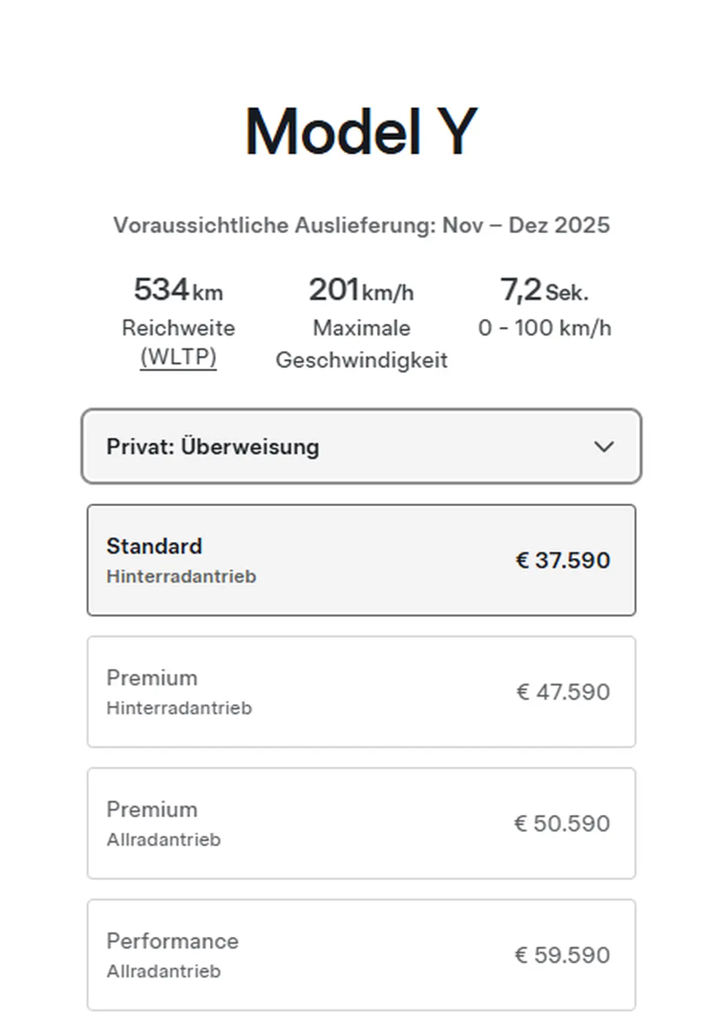Viewport: 707px width, 1024px height.
Task: Click the 0 - 100 km/h label
Action: [544, 328]
